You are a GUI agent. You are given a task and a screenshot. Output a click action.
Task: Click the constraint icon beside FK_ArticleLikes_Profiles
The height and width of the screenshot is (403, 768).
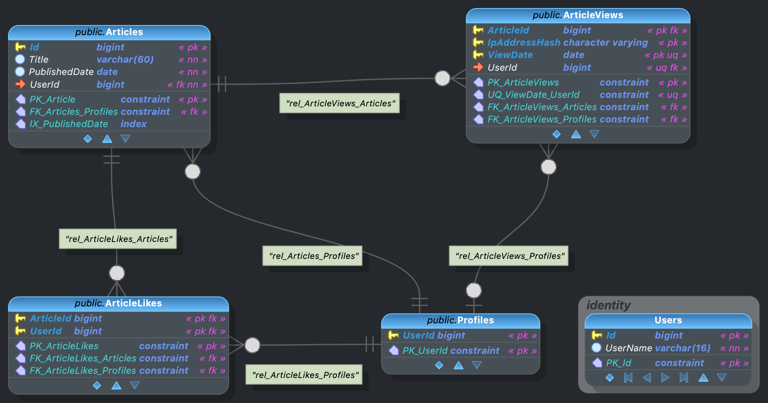click(x=20, y=370)
